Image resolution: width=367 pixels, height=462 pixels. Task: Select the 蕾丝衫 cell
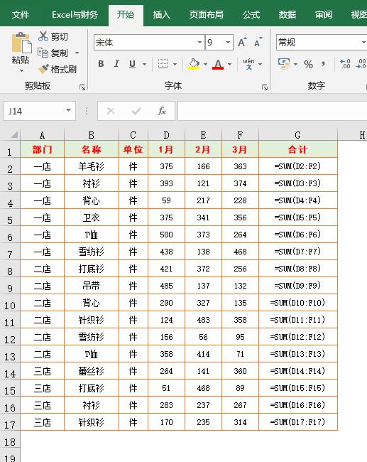point(92,371)
